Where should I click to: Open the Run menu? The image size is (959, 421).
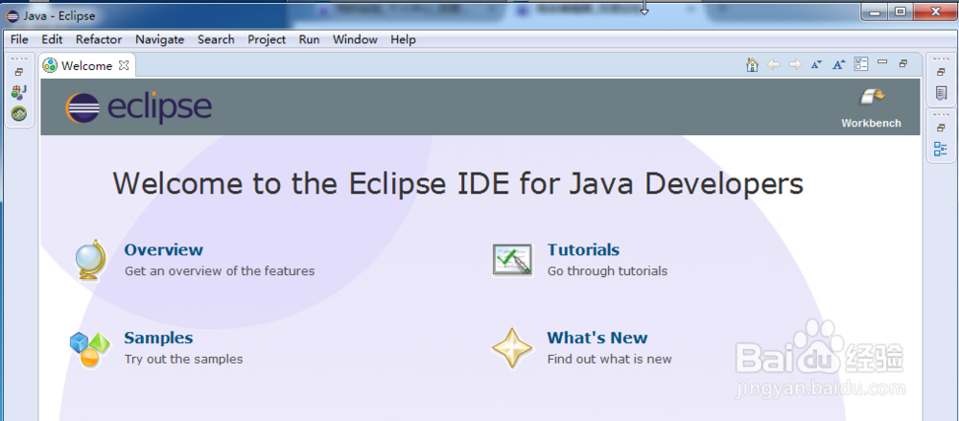click(x=309, y=39)
